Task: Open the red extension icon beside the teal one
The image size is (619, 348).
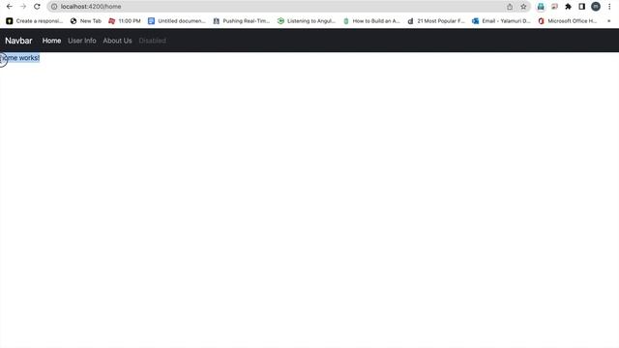Action: coord(554,7)
